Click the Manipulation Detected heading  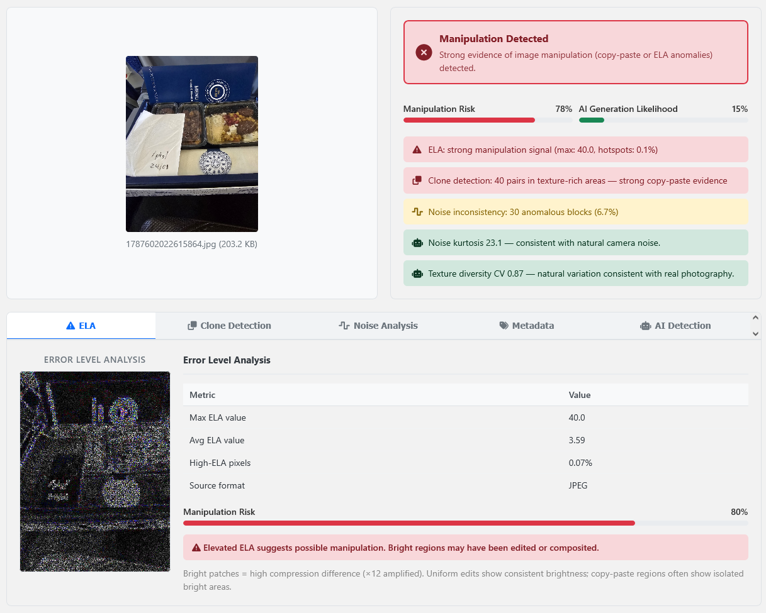(493, 39)
